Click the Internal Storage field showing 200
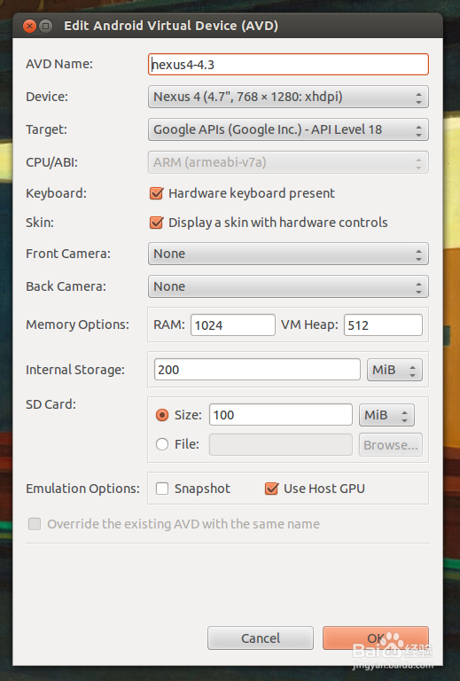The width and height of the screenshot is (460, 681). (257, 370)
